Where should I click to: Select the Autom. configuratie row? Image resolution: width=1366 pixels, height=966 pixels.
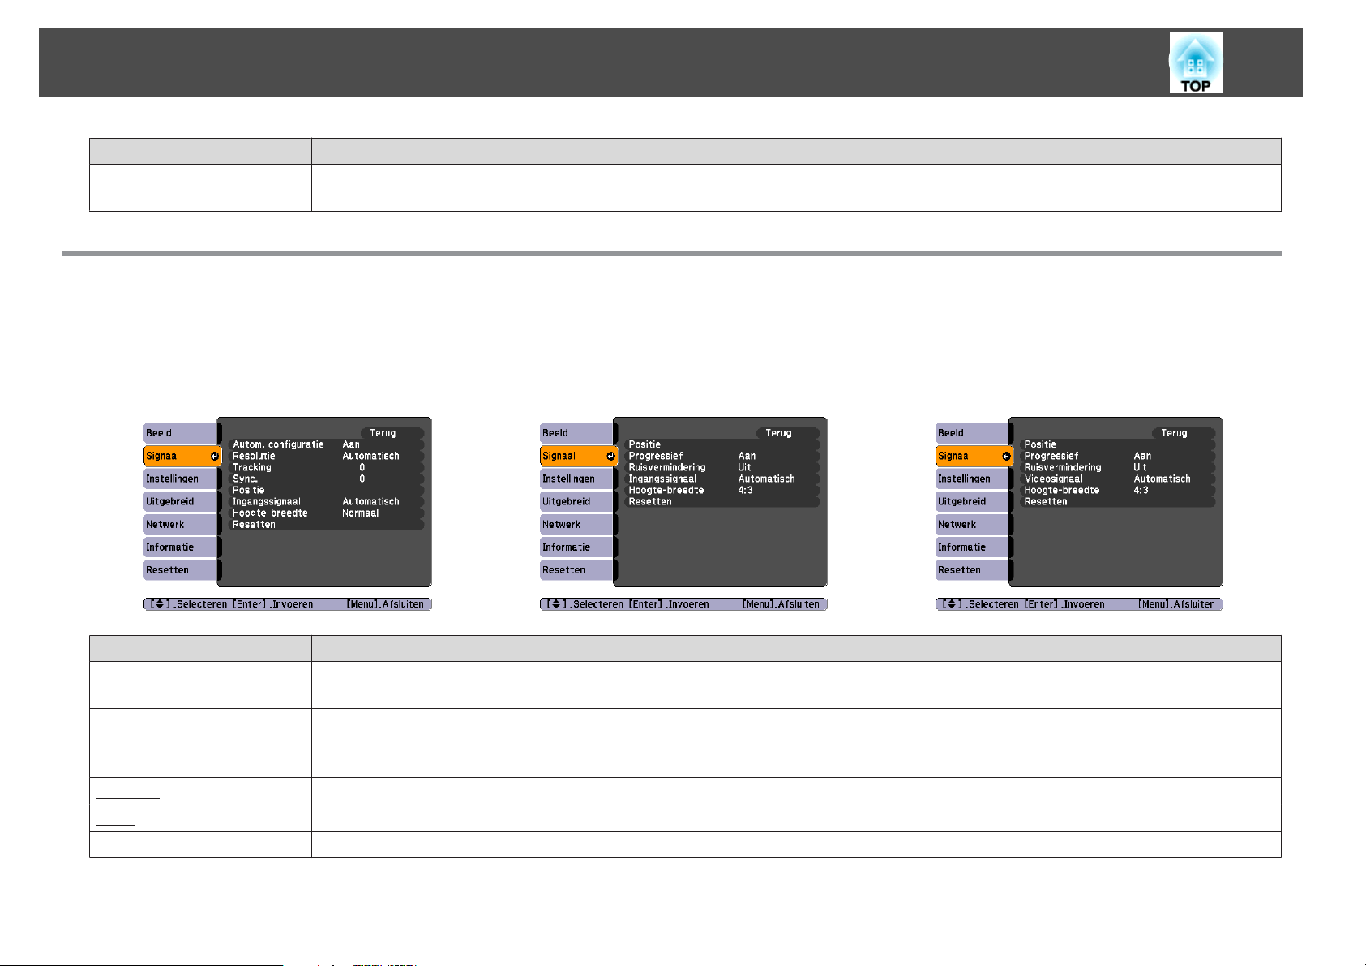326,444
